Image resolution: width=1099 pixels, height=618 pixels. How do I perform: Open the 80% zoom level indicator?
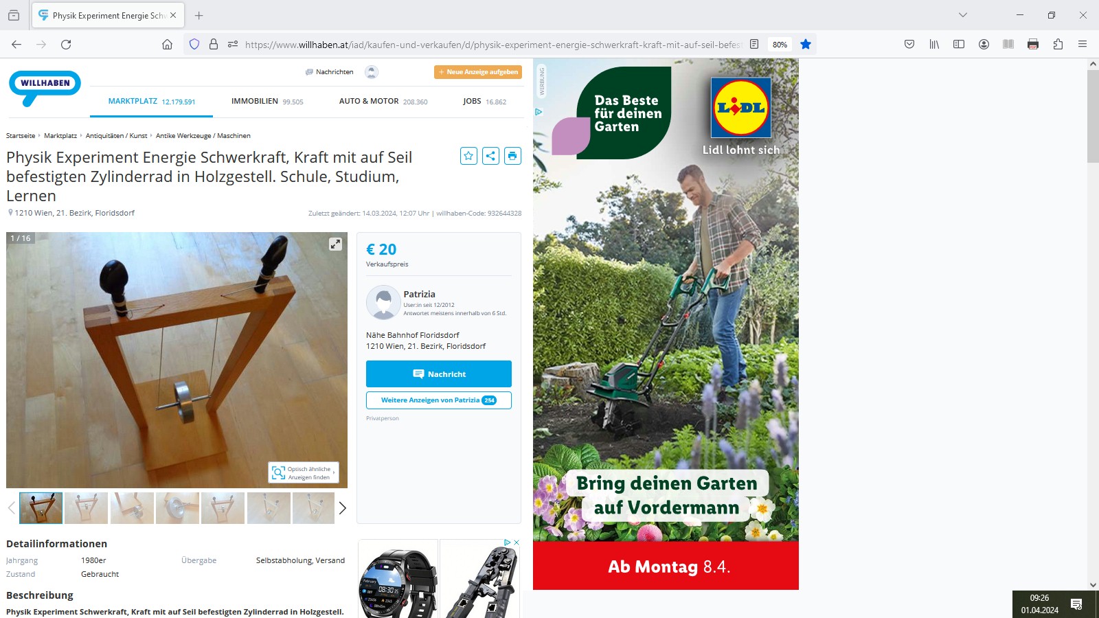click(780, 44)
